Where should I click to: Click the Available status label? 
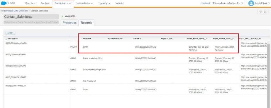70,16
